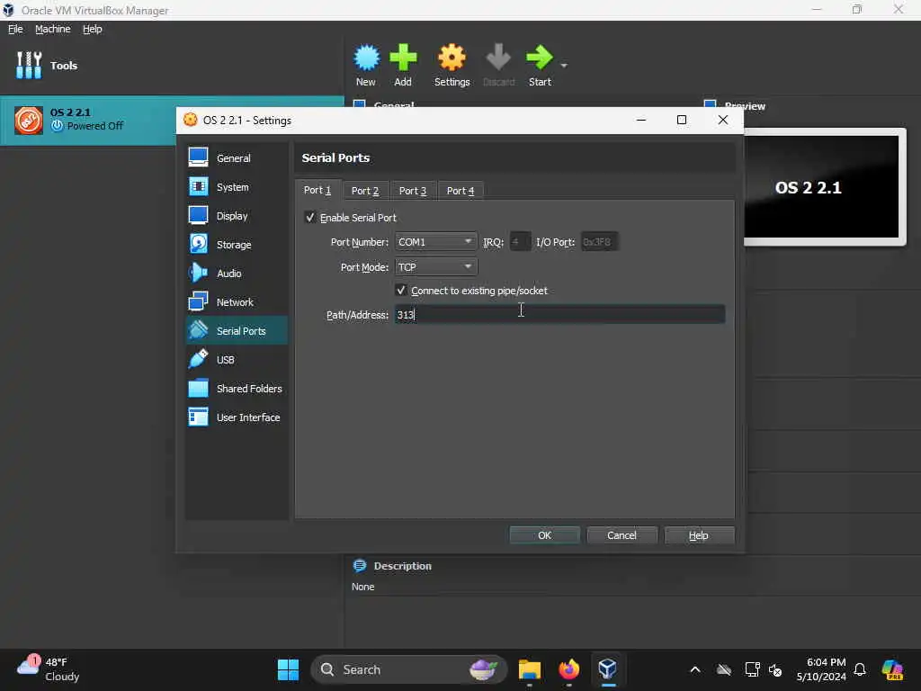This screenshot has height=691, width=921.
Task: Click the Description section header
Action: coord(402,566)
